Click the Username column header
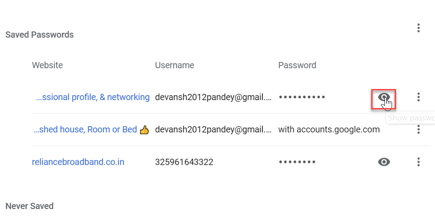The image size is (435, 217). pos(175,65)
